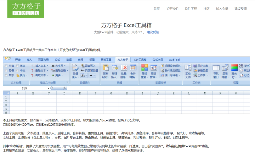Open the Office button in Excel ribbon
Viewport: 255px width, 154px height.
click(x=7, y=58)
